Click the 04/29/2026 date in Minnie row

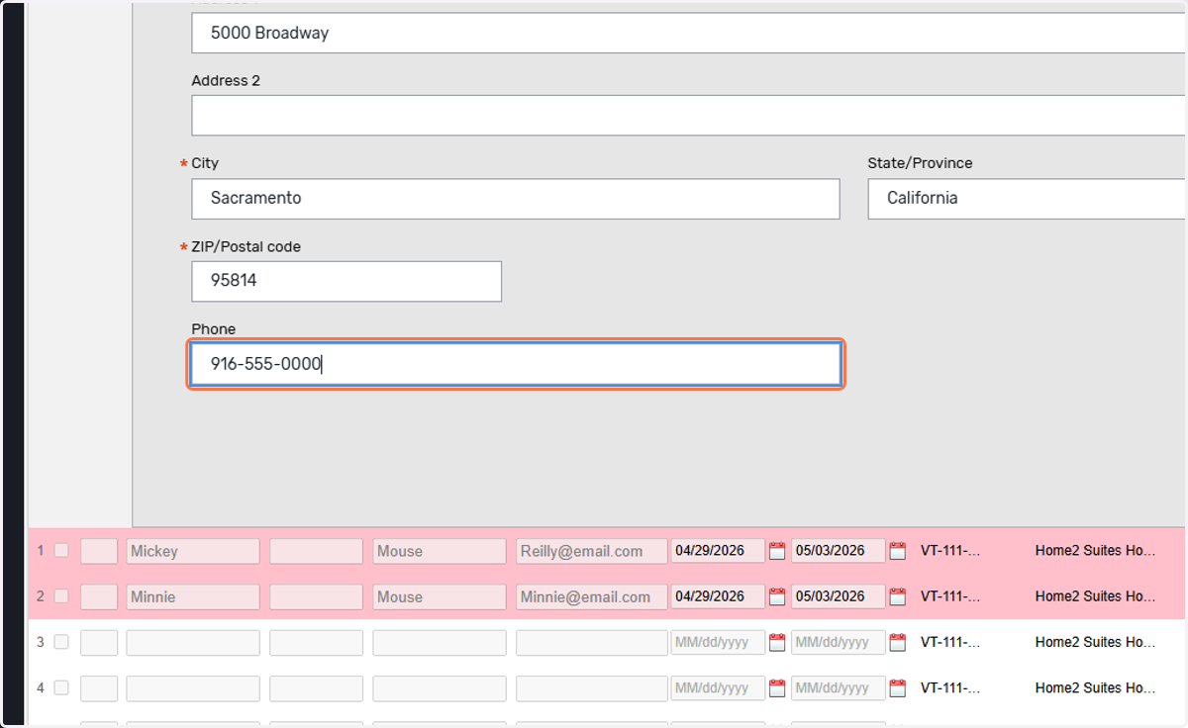click(x=718, y=596)
